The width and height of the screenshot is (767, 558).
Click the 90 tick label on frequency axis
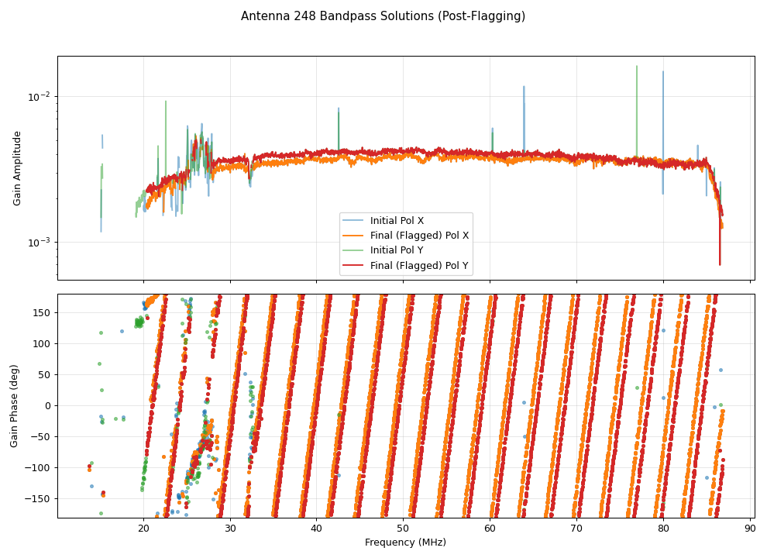(750, 529)
